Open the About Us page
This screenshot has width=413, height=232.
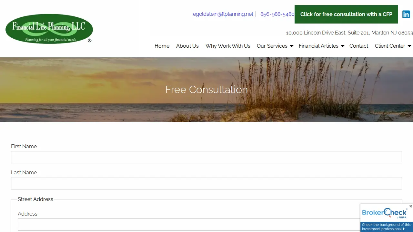coord(187,46)
